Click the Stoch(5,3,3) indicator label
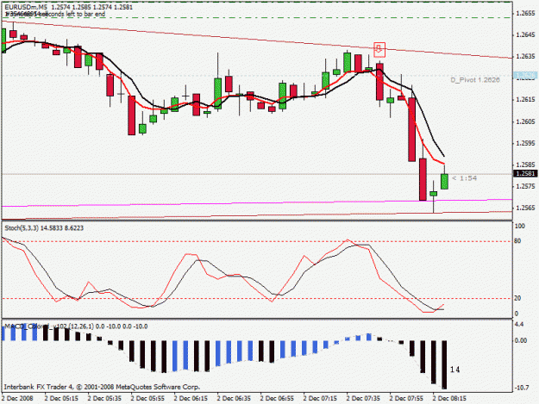The width and height of the screenshot is (539, 404). coord(44,228)
